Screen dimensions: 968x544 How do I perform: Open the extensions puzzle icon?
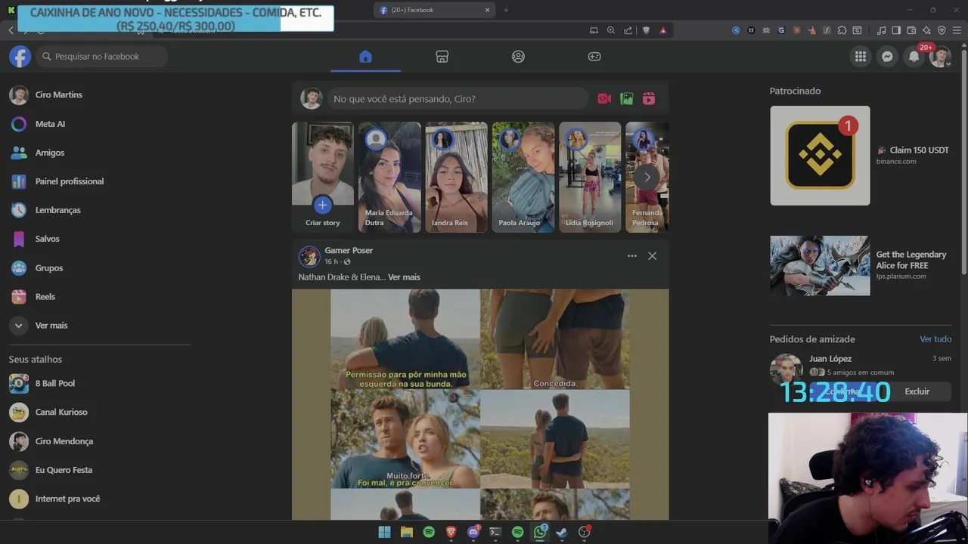coord(842,30)
